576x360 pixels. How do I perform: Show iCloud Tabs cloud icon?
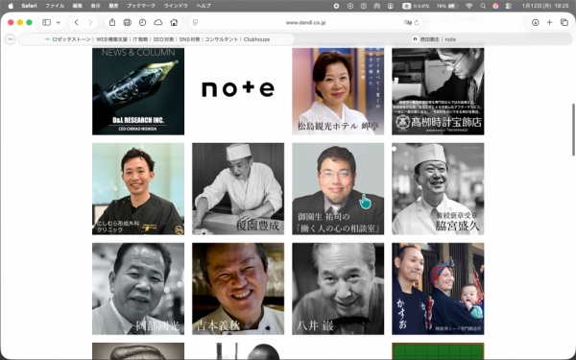[x=158, y=22]
